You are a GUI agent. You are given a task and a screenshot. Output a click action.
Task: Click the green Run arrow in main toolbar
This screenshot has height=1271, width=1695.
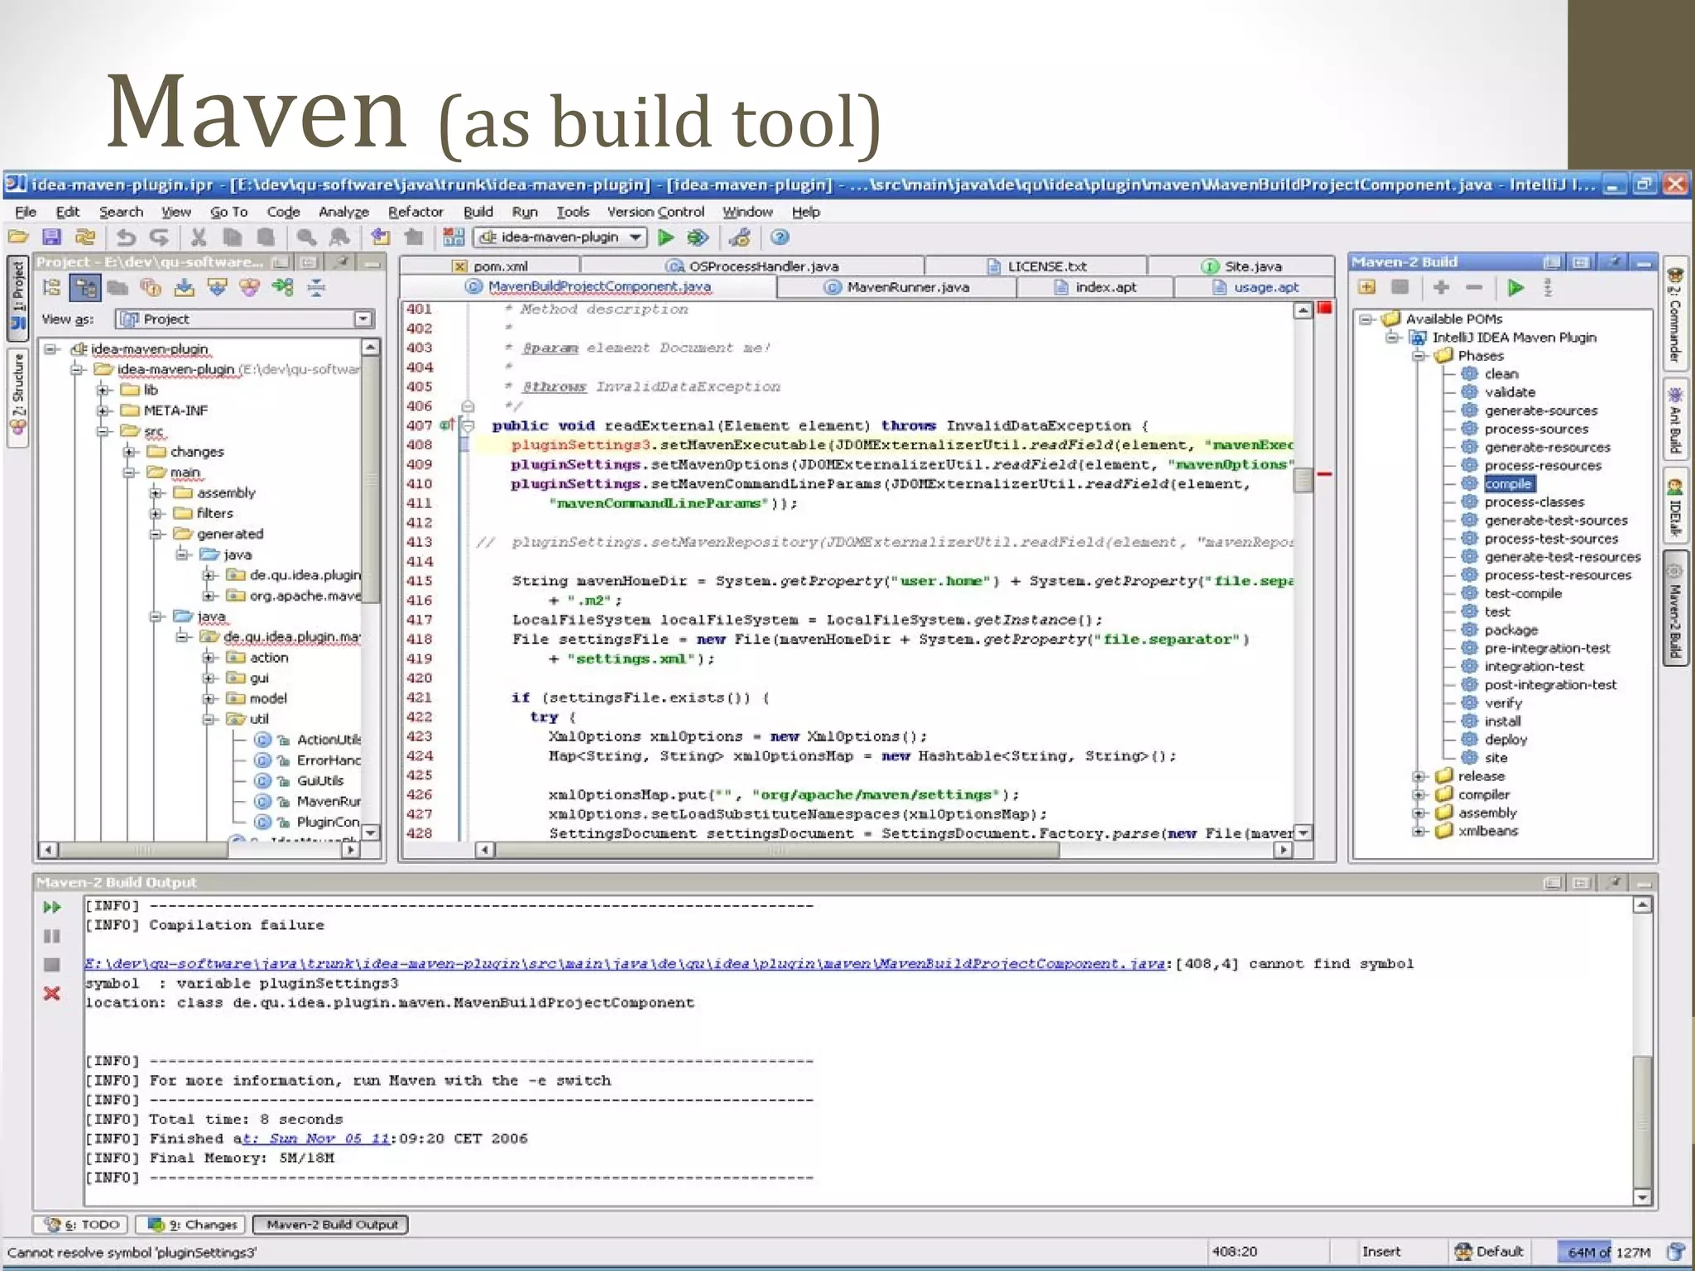pyautogui.click(x=665, y=237)
